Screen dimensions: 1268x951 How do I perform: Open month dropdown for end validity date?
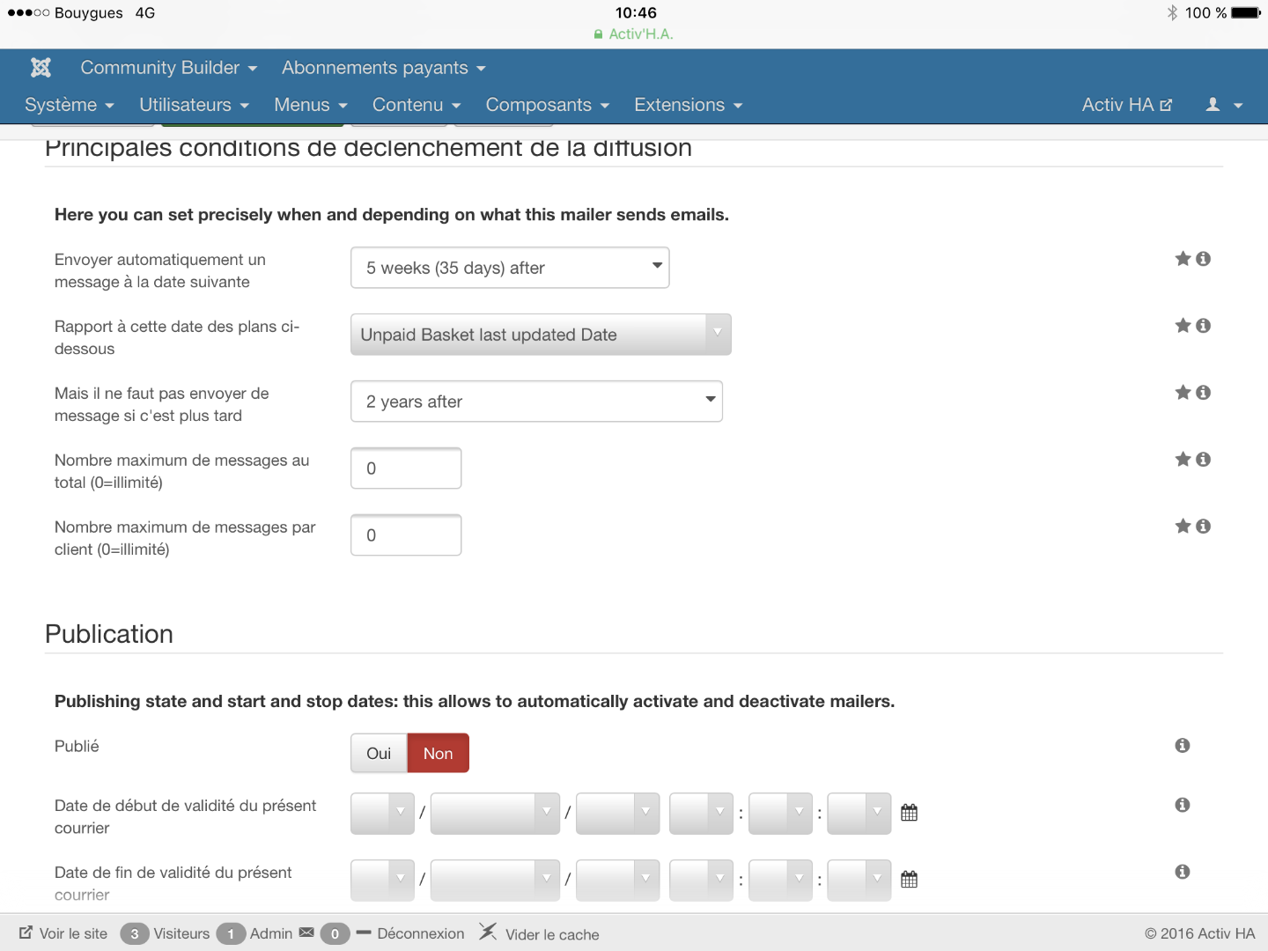coord(495,880)
